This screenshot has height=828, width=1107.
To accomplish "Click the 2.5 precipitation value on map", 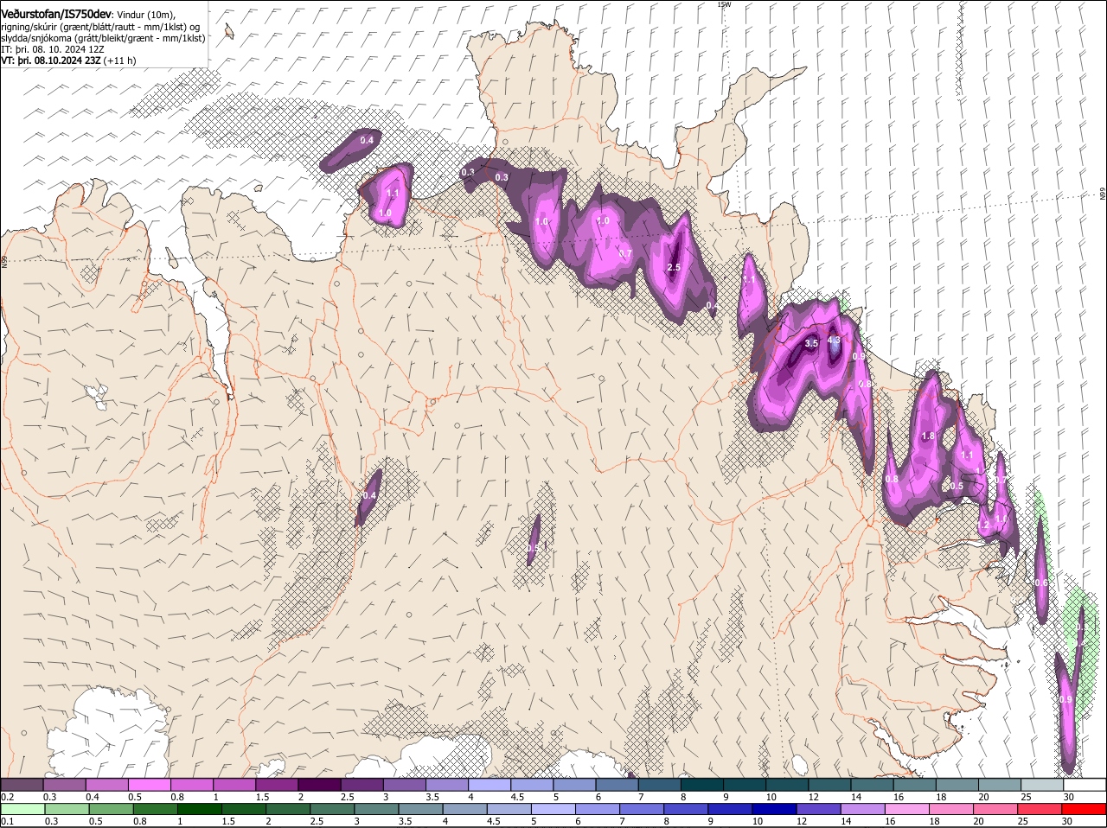I will 675,267.
